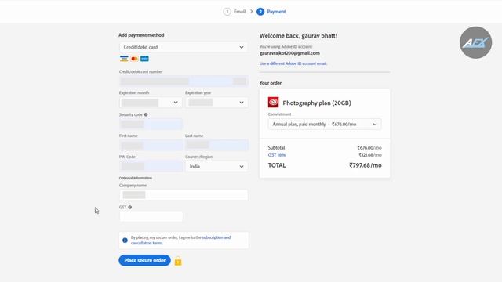Viewport: 502px width, 282px height.
Task: Click the Visa card icon
Action: point(124,59)
